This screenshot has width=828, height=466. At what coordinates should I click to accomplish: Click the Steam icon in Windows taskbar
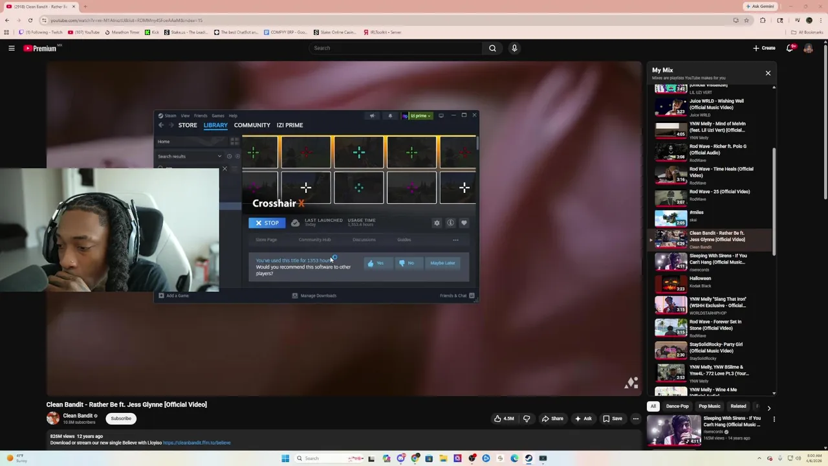528,458
